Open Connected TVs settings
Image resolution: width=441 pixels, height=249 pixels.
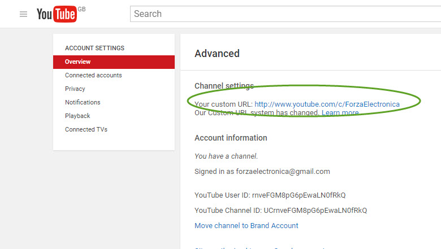(87, 129)
